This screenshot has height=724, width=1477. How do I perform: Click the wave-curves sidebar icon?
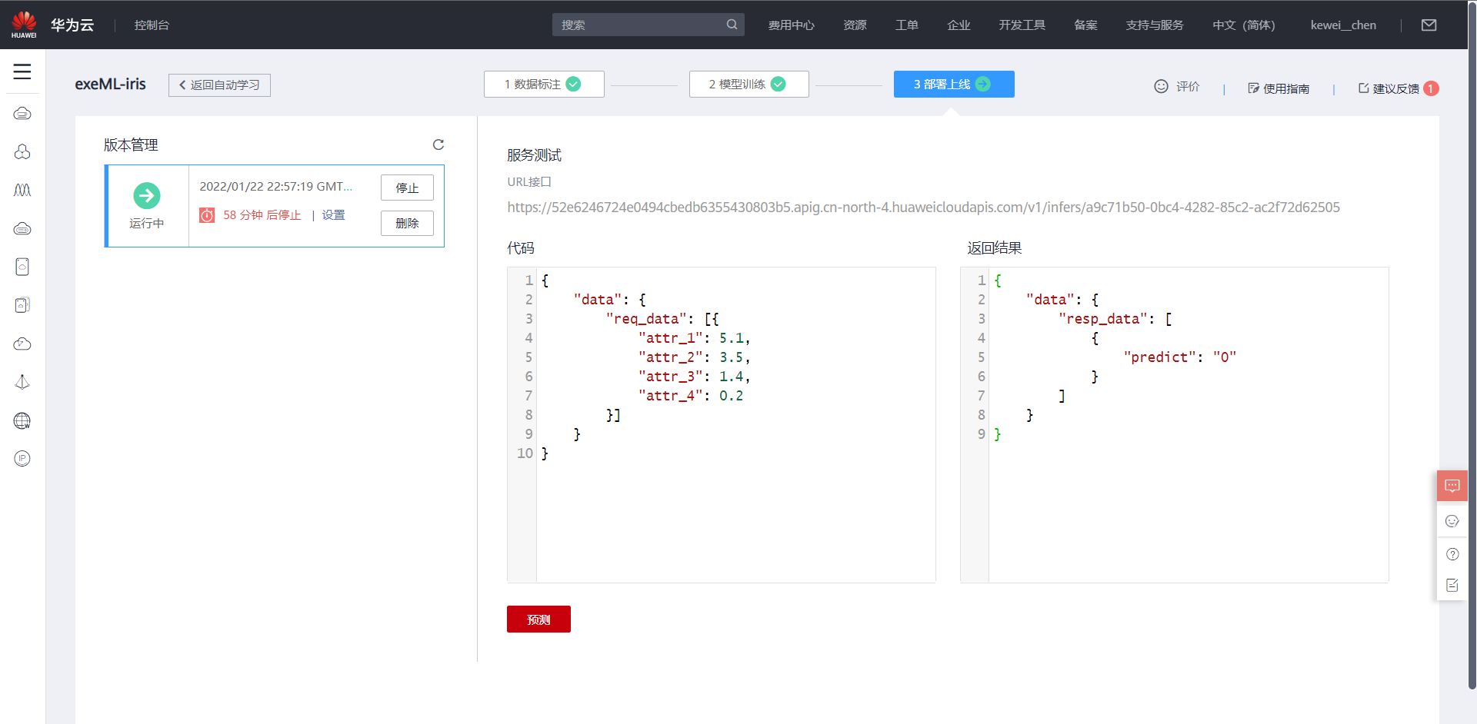coord(22,190)
